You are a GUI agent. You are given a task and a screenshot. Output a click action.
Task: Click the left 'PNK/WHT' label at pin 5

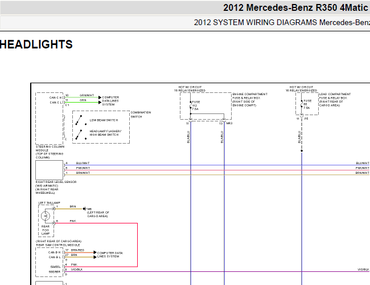pos(83,168)
